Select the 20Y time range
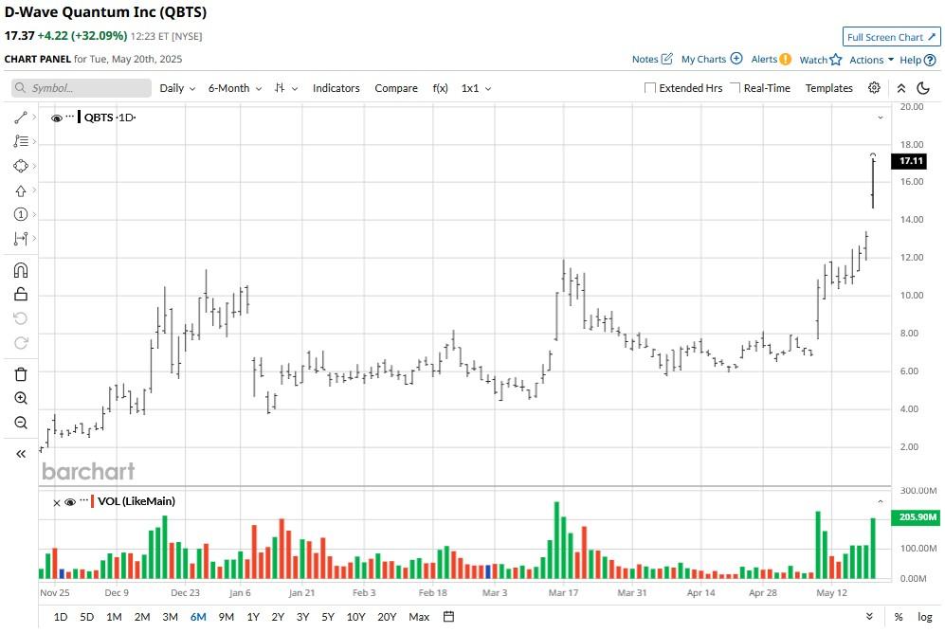The image size is (945, 633). [387, 617]
